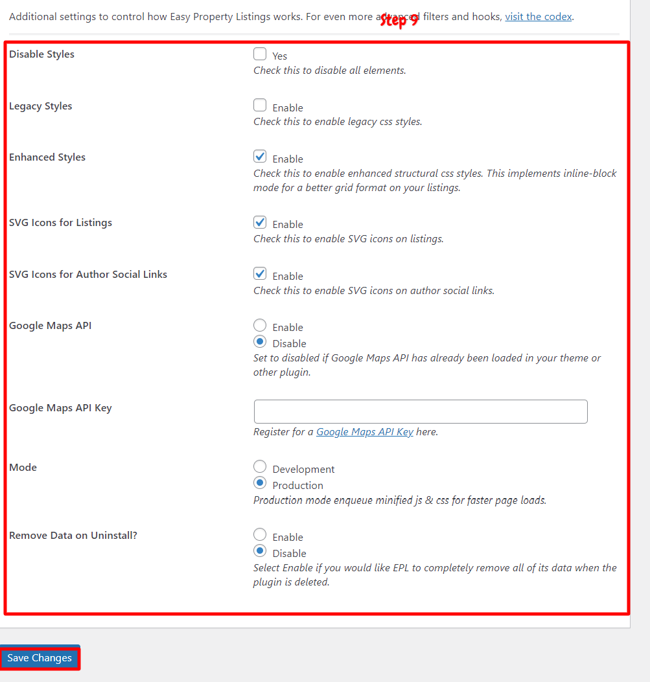650x682 pixels.
Task: Click the 'Enhanced Styles' setting label
Action: click(x=47, y=157)
